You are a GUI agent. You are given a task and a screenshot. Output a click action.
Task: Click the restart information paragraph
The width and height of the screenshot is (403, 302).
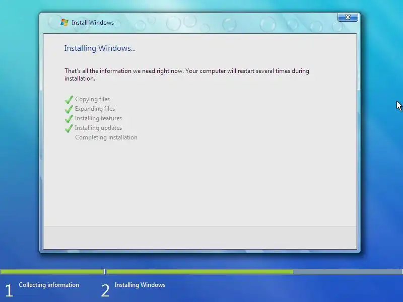187,74
